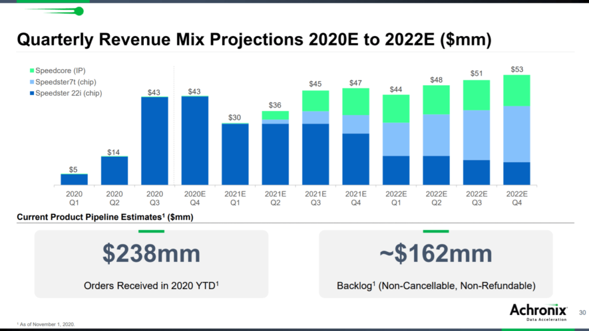This screenshot has width=589, height=331.
Task: Select the 2020 Q1 dark blue bar
Action: (74, 180)
